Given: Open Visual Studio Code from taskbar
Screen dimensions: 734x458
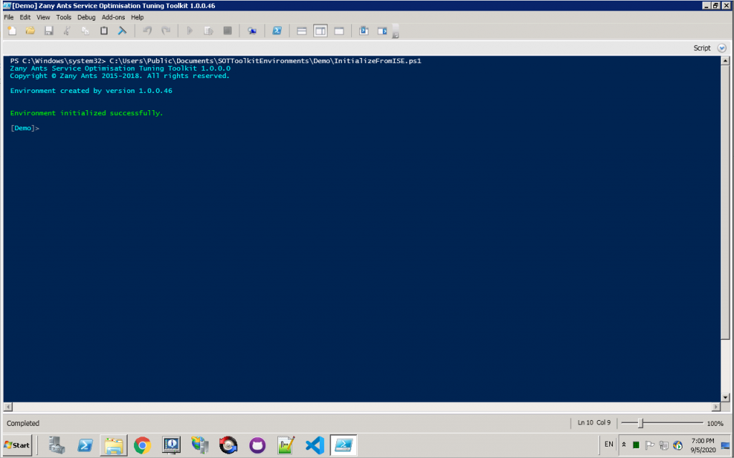Looking at the screenshot, I should tap(315, 445).
